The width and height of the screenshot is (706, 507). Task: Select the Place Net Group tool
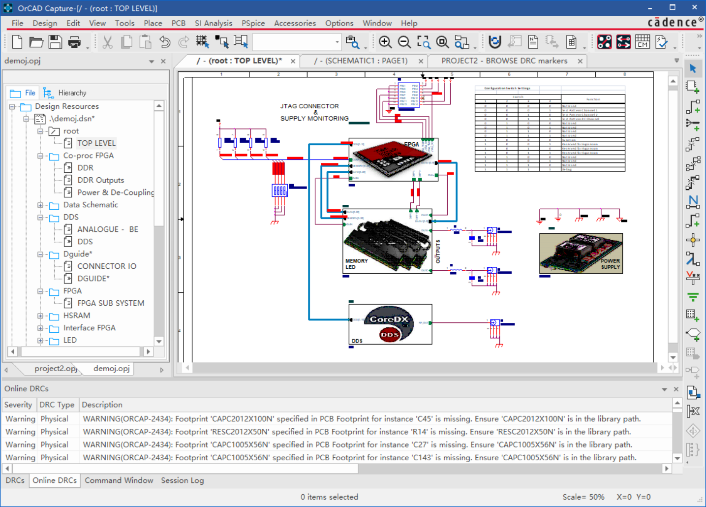tap(693, 125)
